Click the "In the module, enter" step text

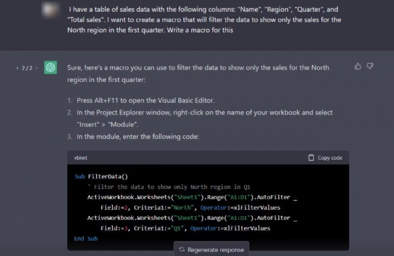[138, 137]
